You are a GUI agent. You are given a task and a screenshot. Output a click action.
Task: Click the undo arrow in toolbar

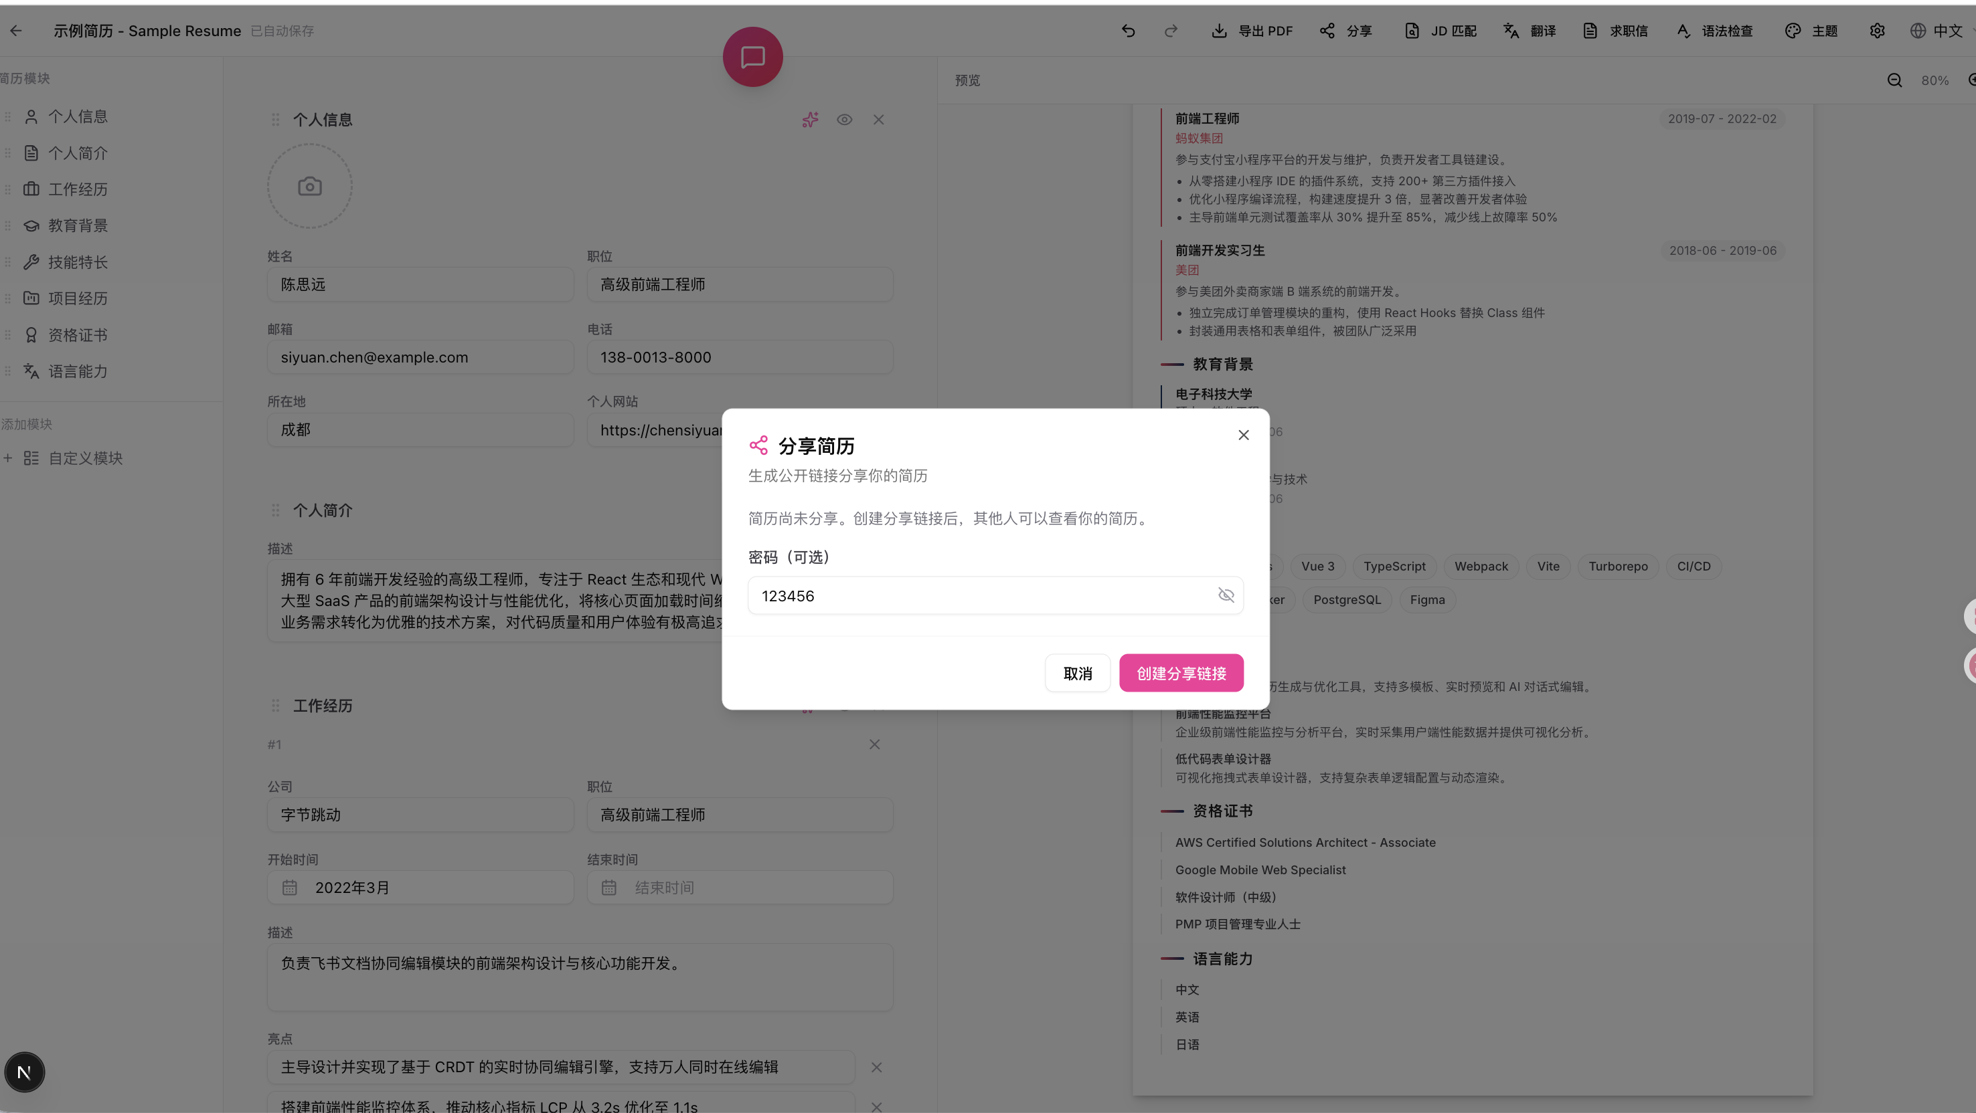coord(1128,31)
